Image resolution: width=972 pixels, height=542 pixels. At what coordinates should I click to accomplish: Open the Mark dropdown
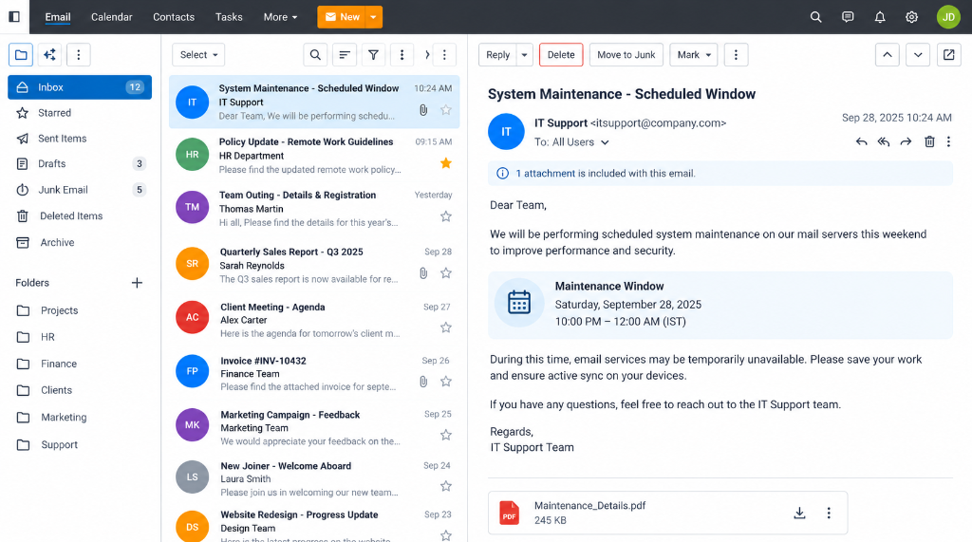click(694, 54)
